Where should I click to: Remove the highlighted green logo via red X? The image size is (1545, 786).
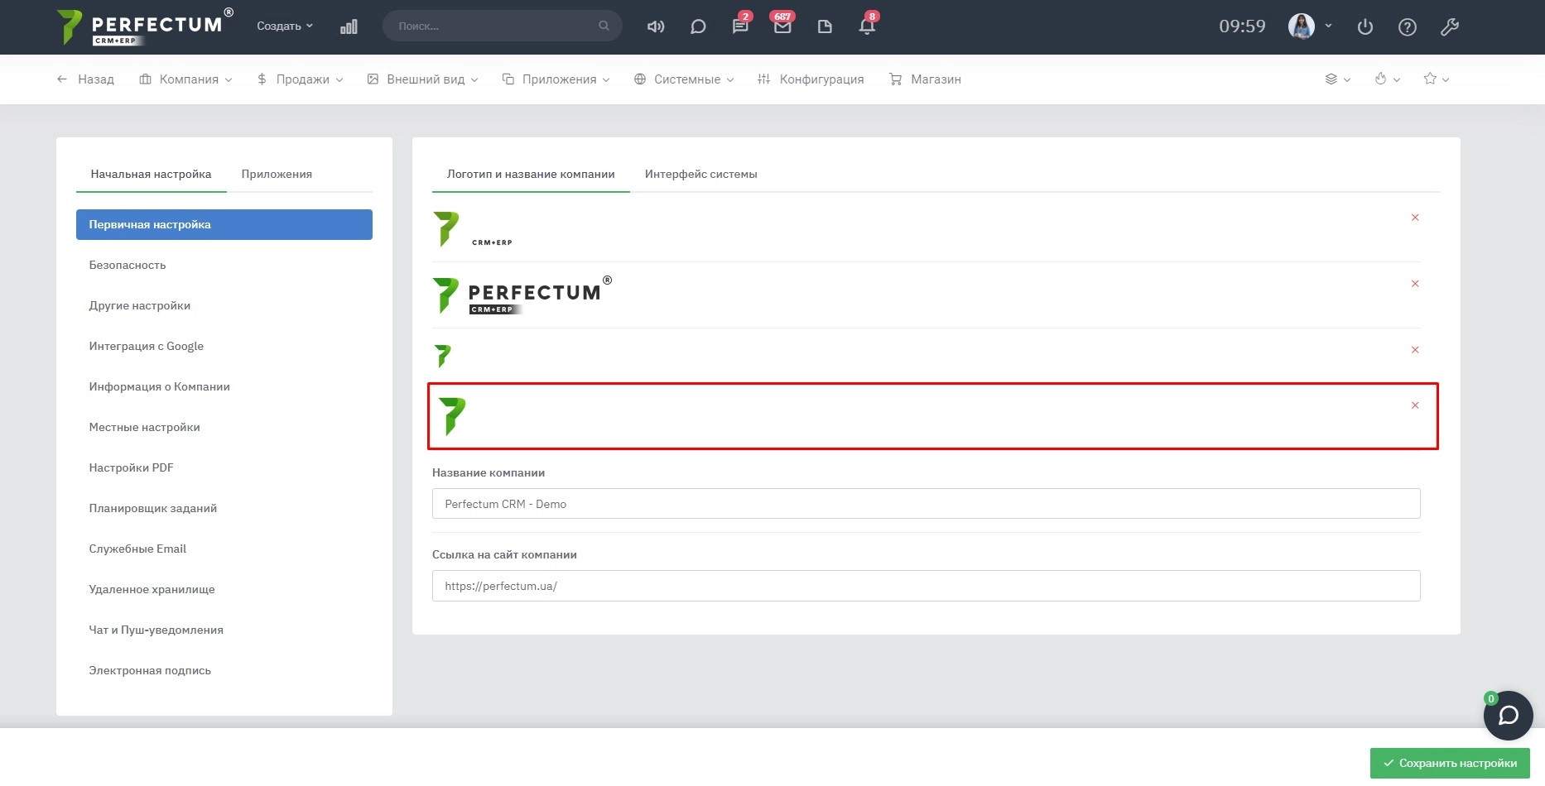[x=1415, y=405]
